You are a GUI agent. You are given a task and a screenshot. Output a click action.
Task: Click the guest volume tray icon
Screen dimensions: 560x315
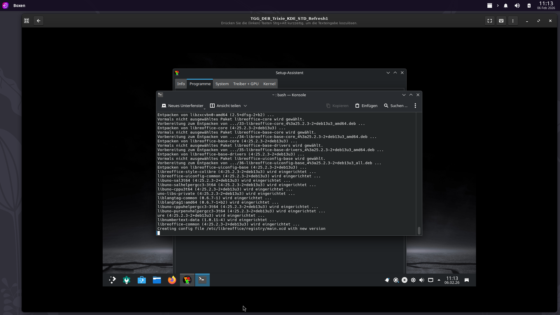(422, 280)
